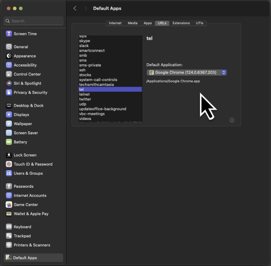Select the Appearance sidebar icon

click(x=9, y=56)
